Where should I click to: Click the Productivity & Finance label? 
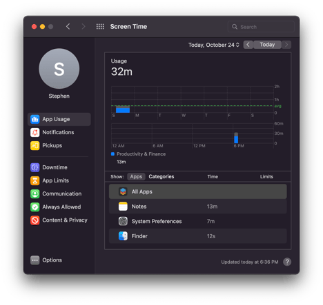pyautogui.click(x=141, y=154)
